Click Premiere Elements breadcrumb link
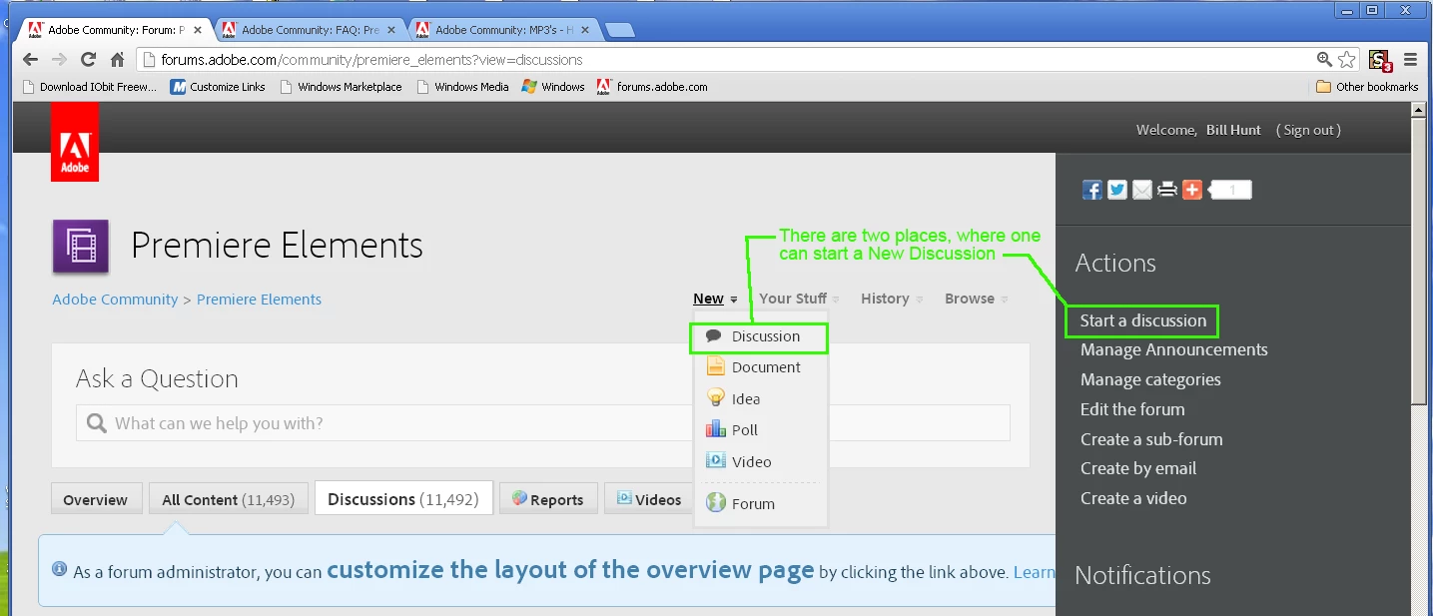 (259, 300)
